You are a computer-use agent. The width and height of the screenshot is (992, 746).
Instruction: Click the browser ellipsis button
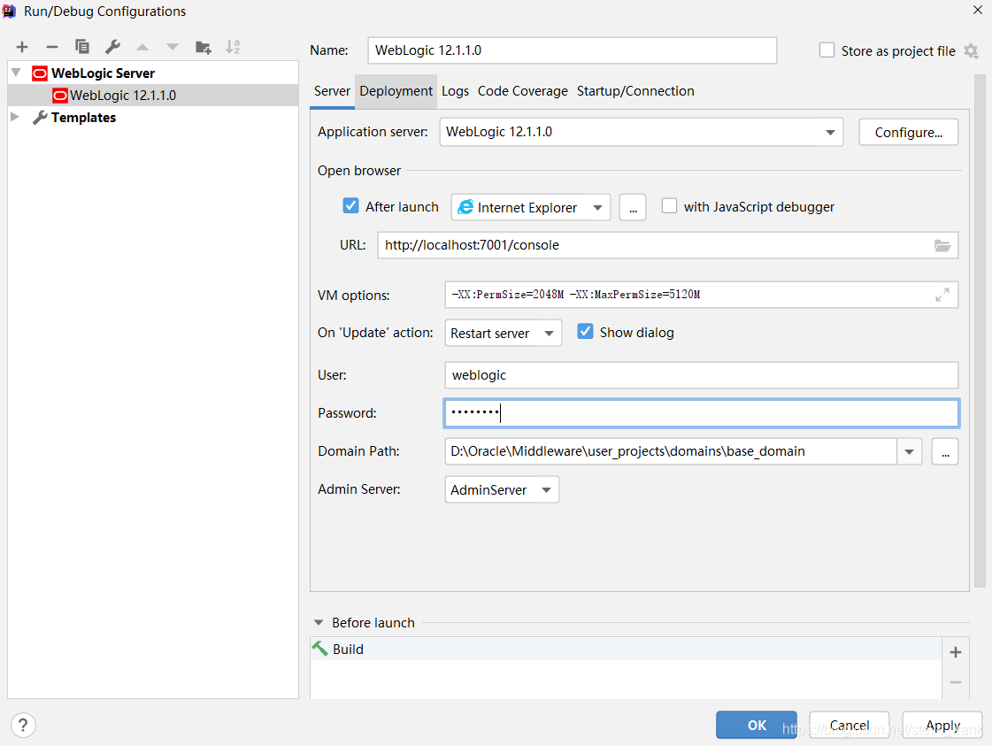(633, 208)
